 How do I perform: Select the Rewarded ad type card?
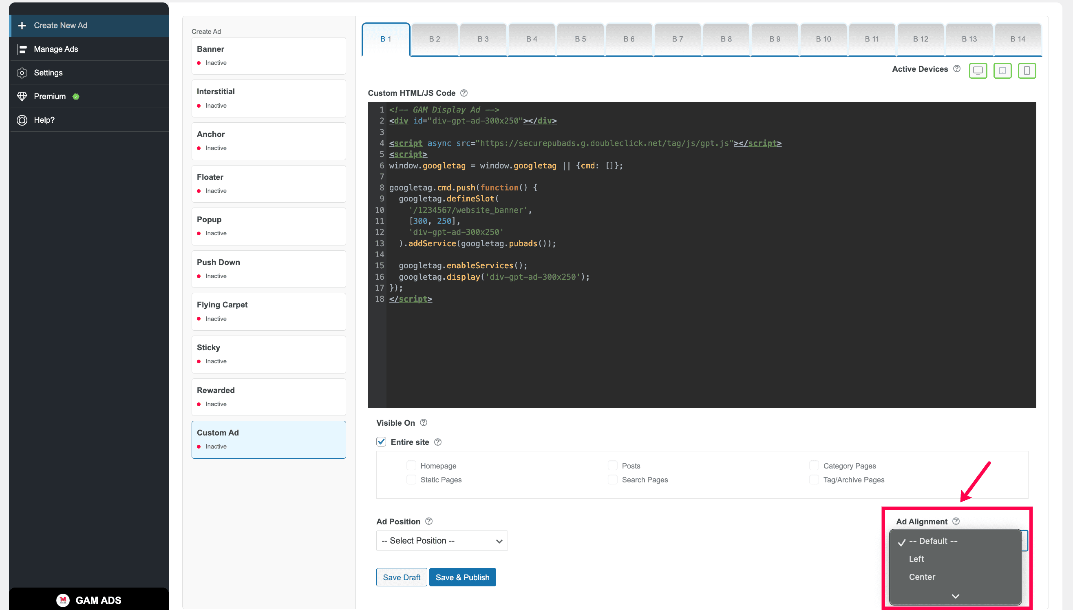click(269, 397)
